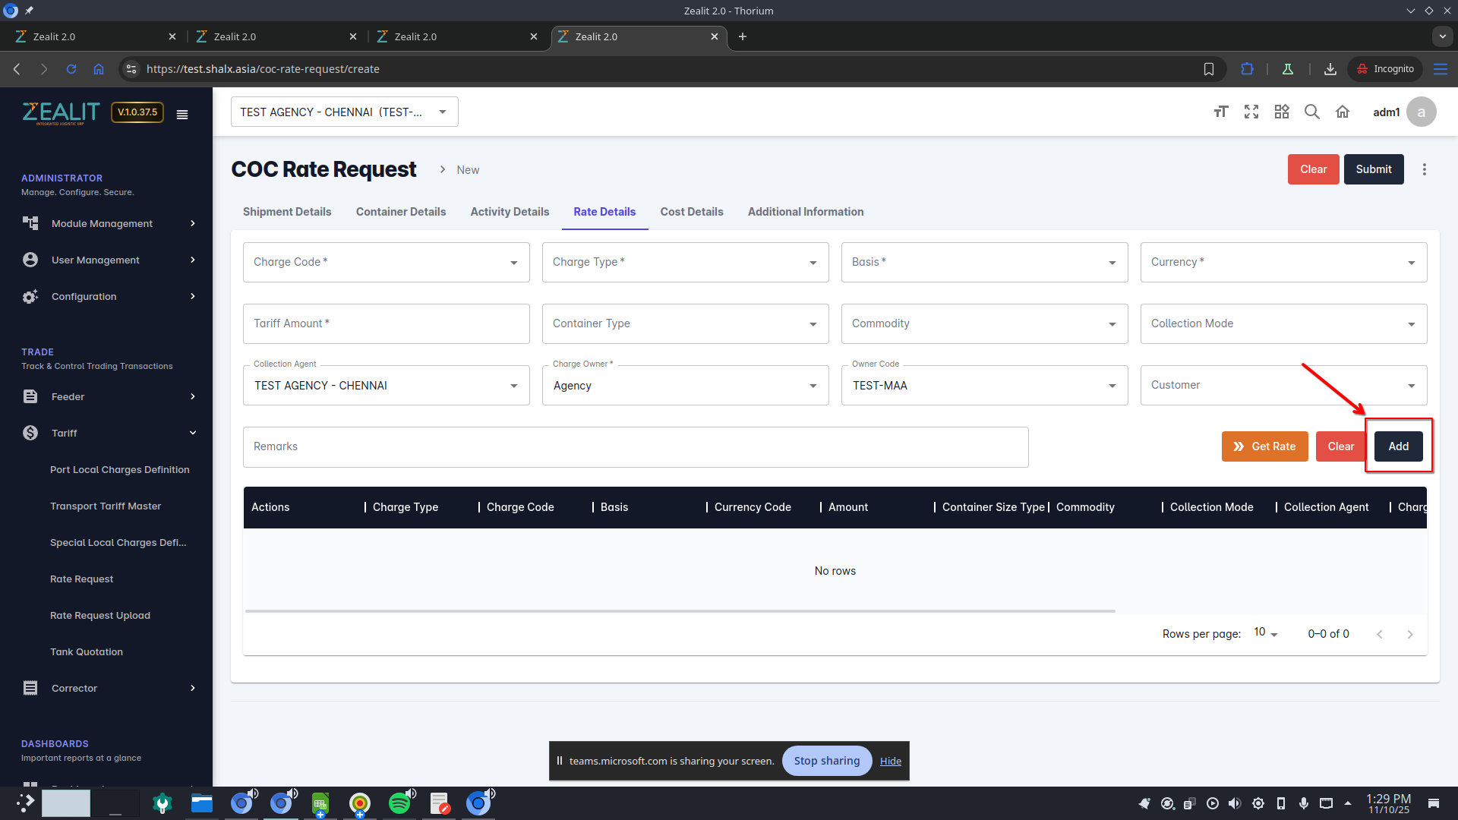Go to home via header house icon
Screen dimensions: 1458x820
[1343, 112]
